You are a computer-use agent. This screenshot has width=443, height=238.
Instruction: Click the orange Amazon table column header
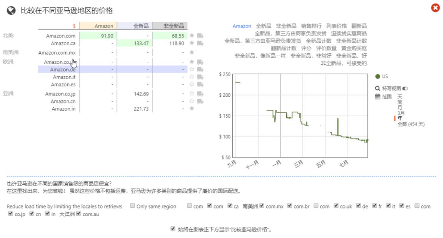[x=98, y=26]
